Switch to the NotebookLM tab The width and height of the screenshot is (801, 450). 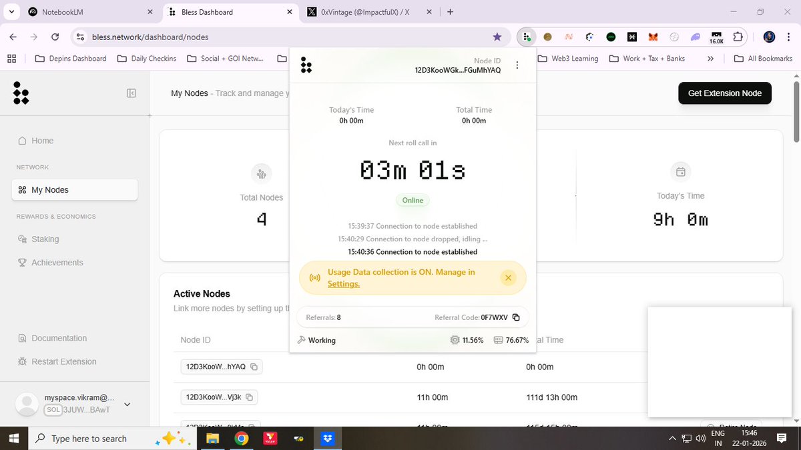(91, 12)
